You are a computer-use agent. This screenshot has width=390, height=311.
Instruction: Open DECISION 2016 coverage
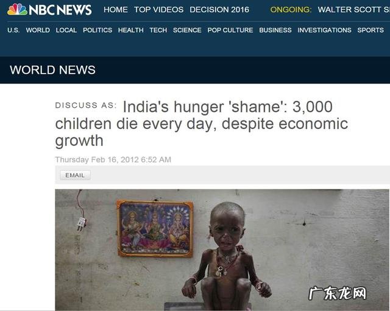[219, 10]
